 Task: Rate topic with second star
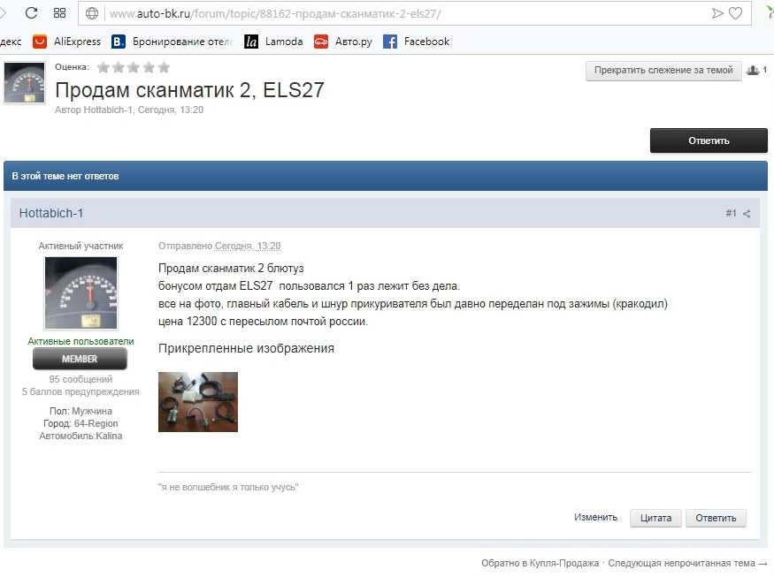tap(118, 67)
